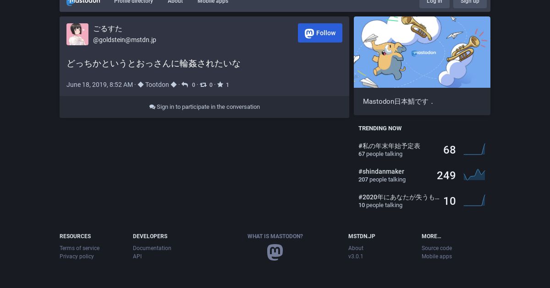Click the favourite star icon
This screenshot has height=288, width=550.
point(220,85)
